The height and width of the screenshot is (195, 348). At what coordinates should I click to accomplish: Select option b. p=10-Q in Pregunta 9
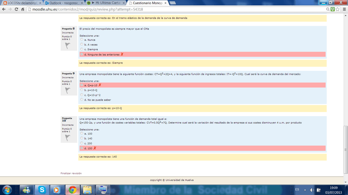(82, 90)
